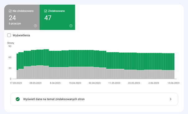Open help icon on Nie zindeksowano card
The image size is (188, 114).
[x=35, y=26]
